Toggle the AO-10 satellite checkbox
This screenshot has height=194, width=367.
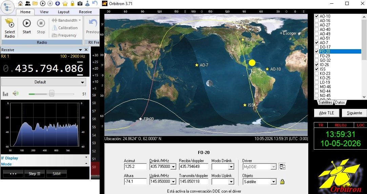click(x=317, y=16)
